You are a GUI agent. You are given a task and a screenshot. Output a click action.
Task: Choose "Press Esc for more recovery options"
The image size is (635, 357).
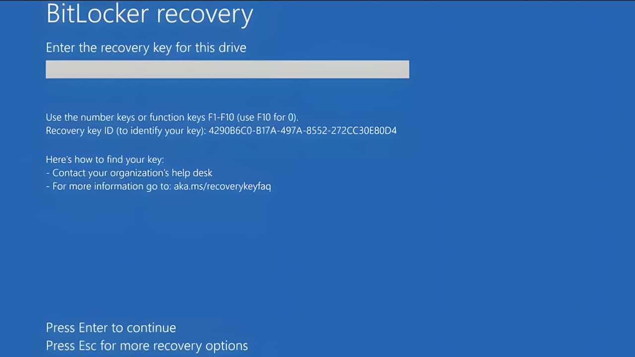147,346
